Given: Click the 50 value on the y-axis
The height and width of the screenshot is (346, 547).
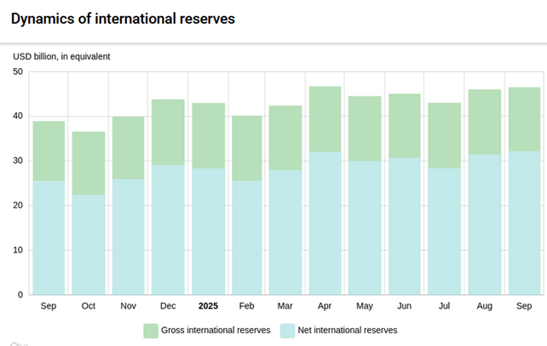Looking at the screenshot, I should click(18, 71).
